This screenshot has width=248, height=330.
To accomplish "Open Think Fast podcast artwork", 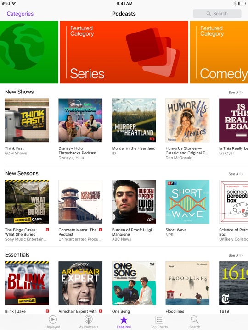I will pyautogui.click(x=27, y=120).
